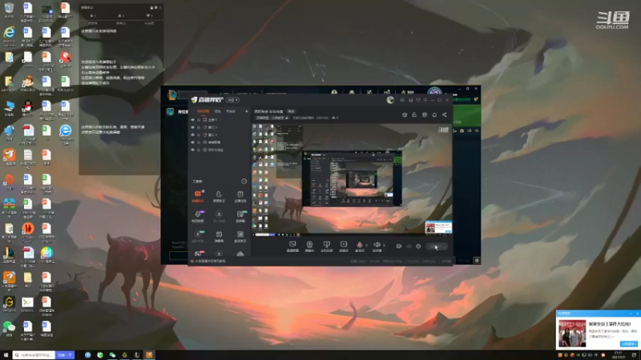
Task: Lock the chat overlay window via the lock icon
Action: pyautogui.click(x=151, y=7)
